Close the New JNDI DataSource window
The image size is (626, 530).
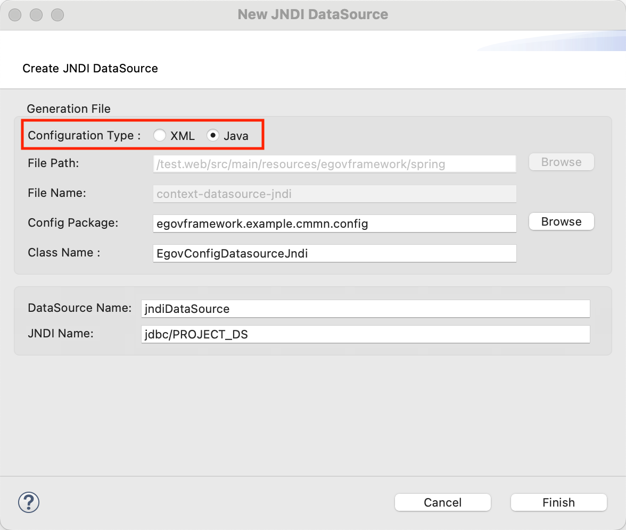[x=15, y=15]
